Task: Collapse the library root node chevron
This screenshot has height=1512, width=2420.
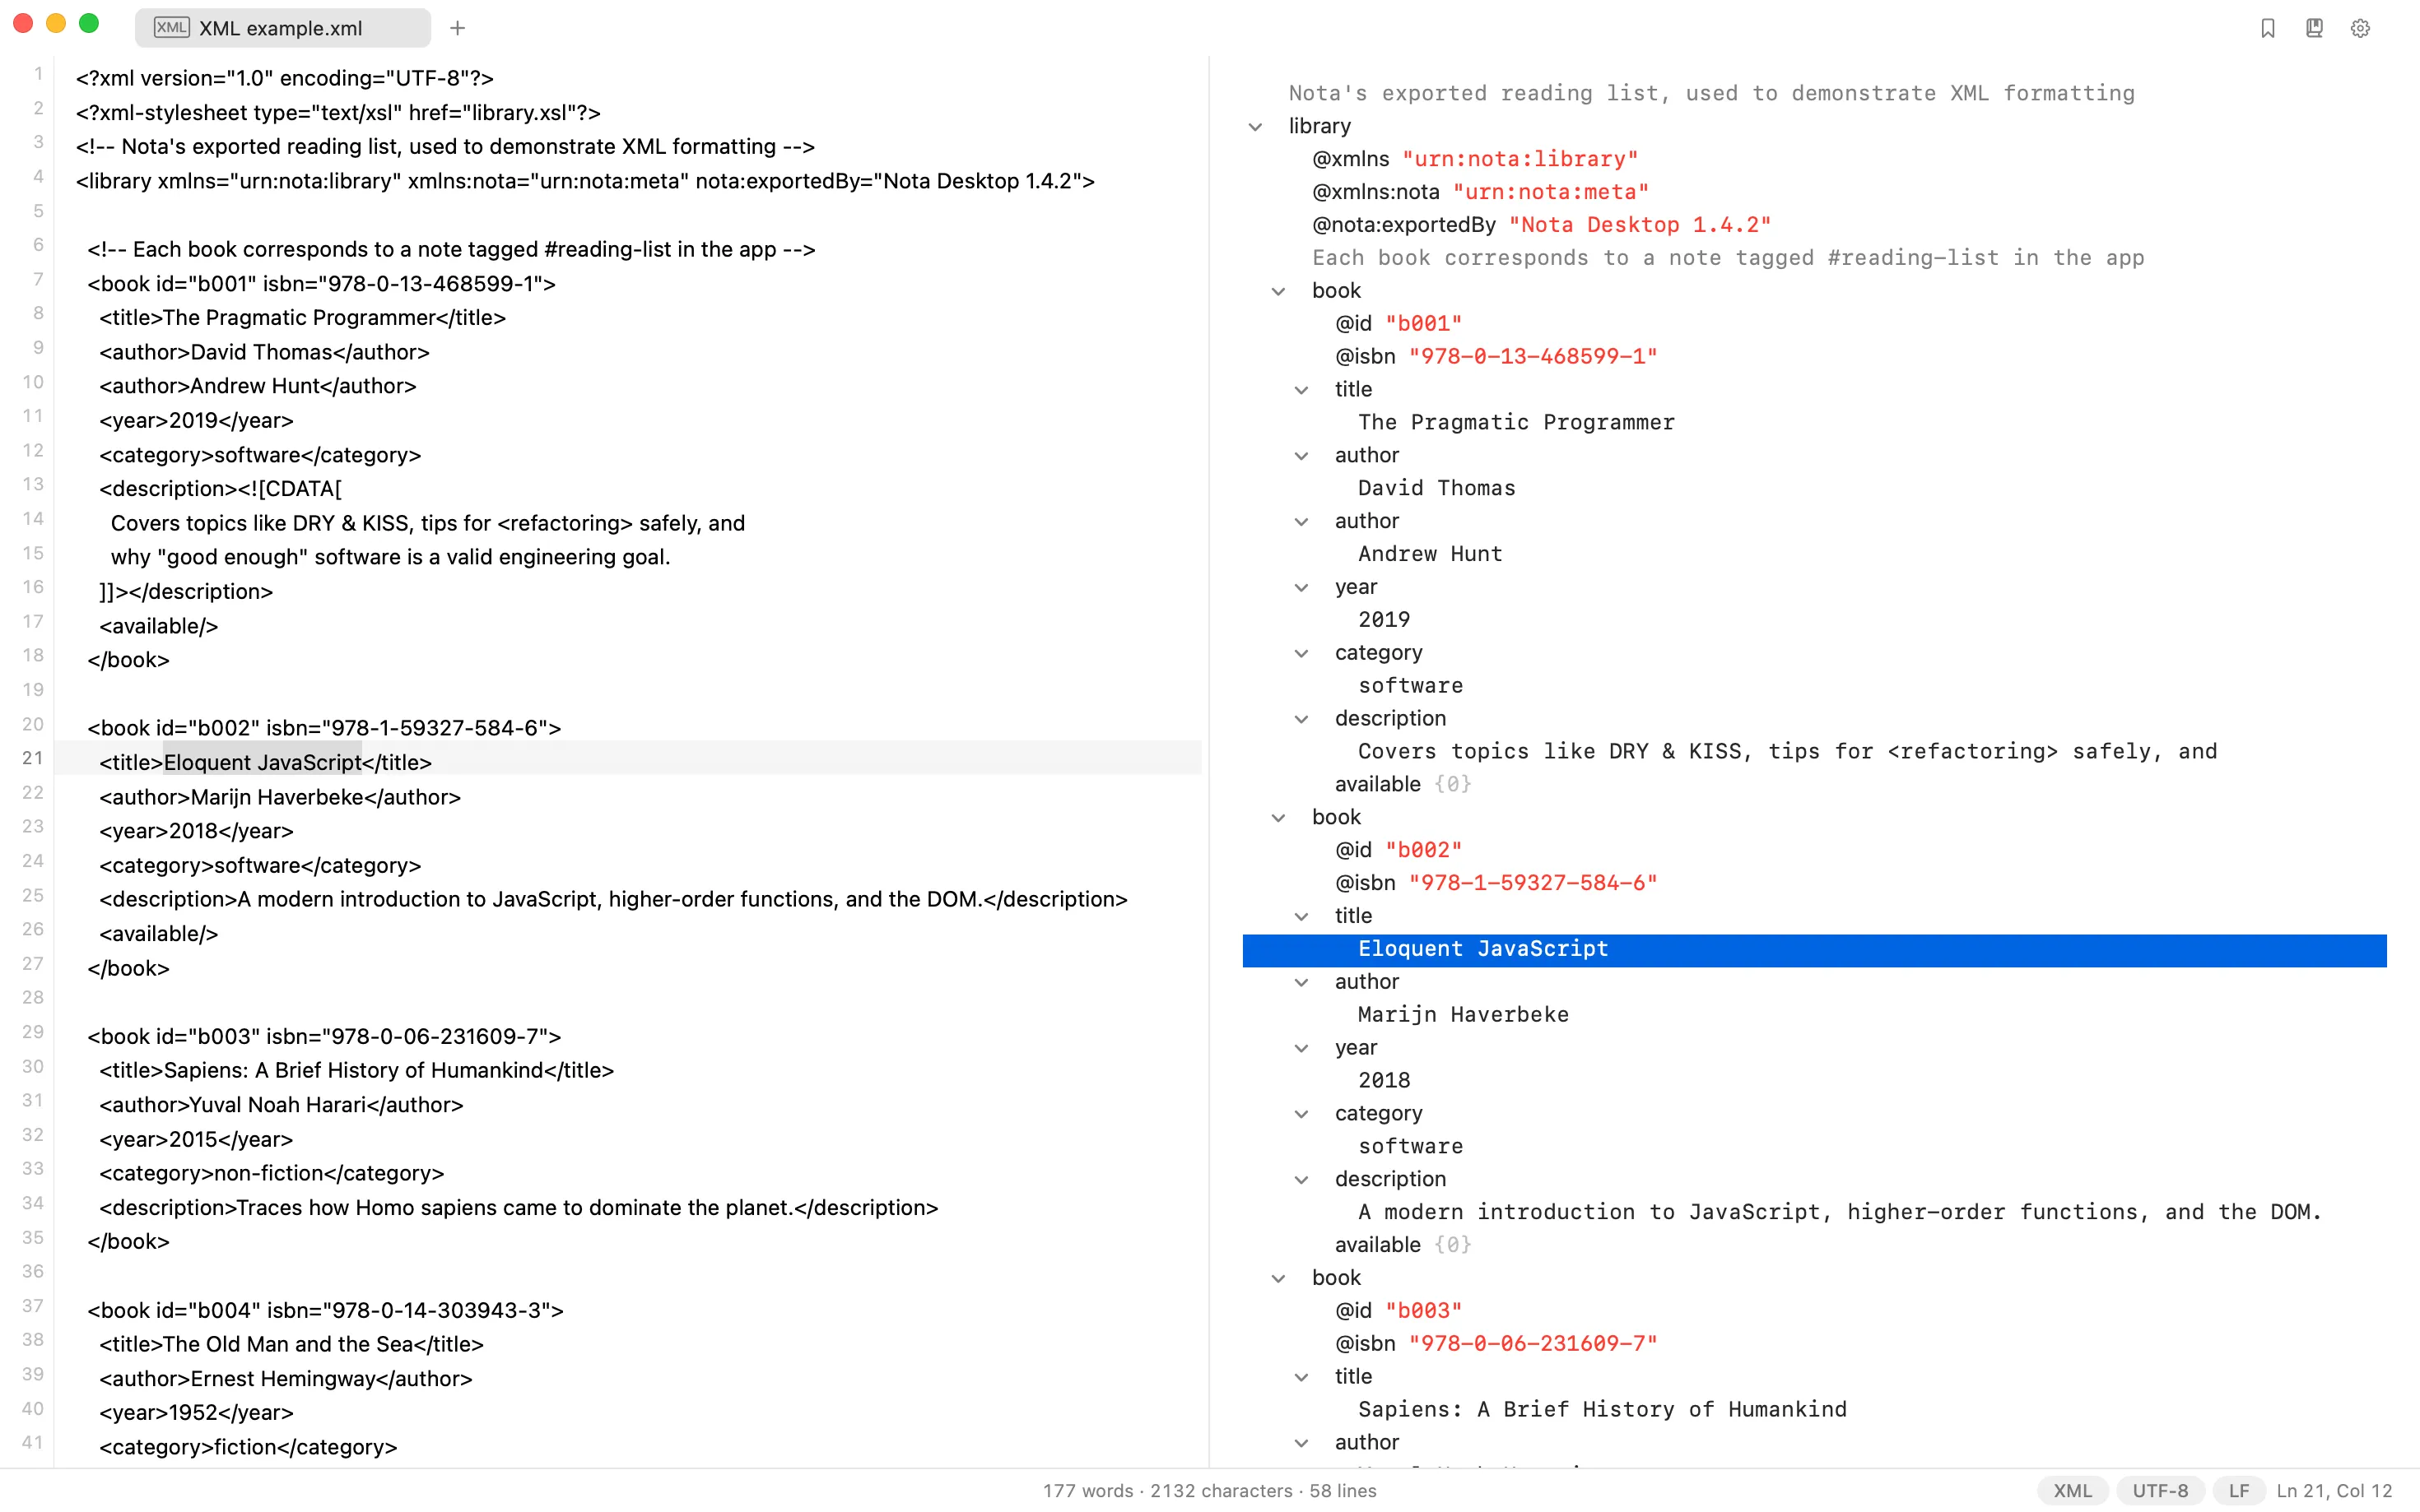Action: coord(1255,127)
